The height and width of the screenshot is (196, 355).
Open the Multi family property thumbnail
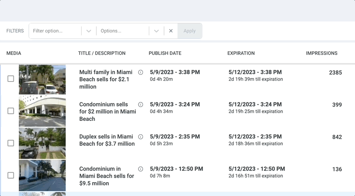pos(42,80)
